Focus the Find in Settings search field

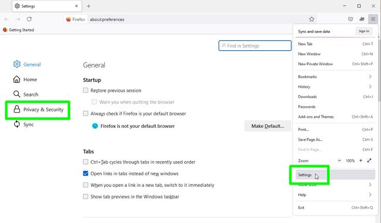pos(255,46)
